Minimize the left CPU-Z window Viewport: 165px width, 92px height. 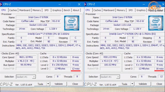[60, 4]
